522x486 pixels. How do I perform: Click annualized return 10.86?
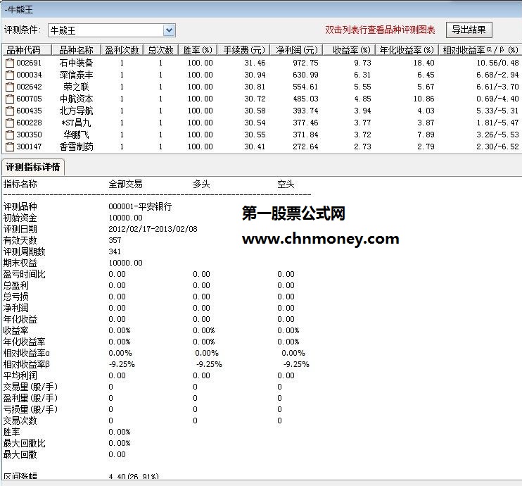tap(424, 99)
